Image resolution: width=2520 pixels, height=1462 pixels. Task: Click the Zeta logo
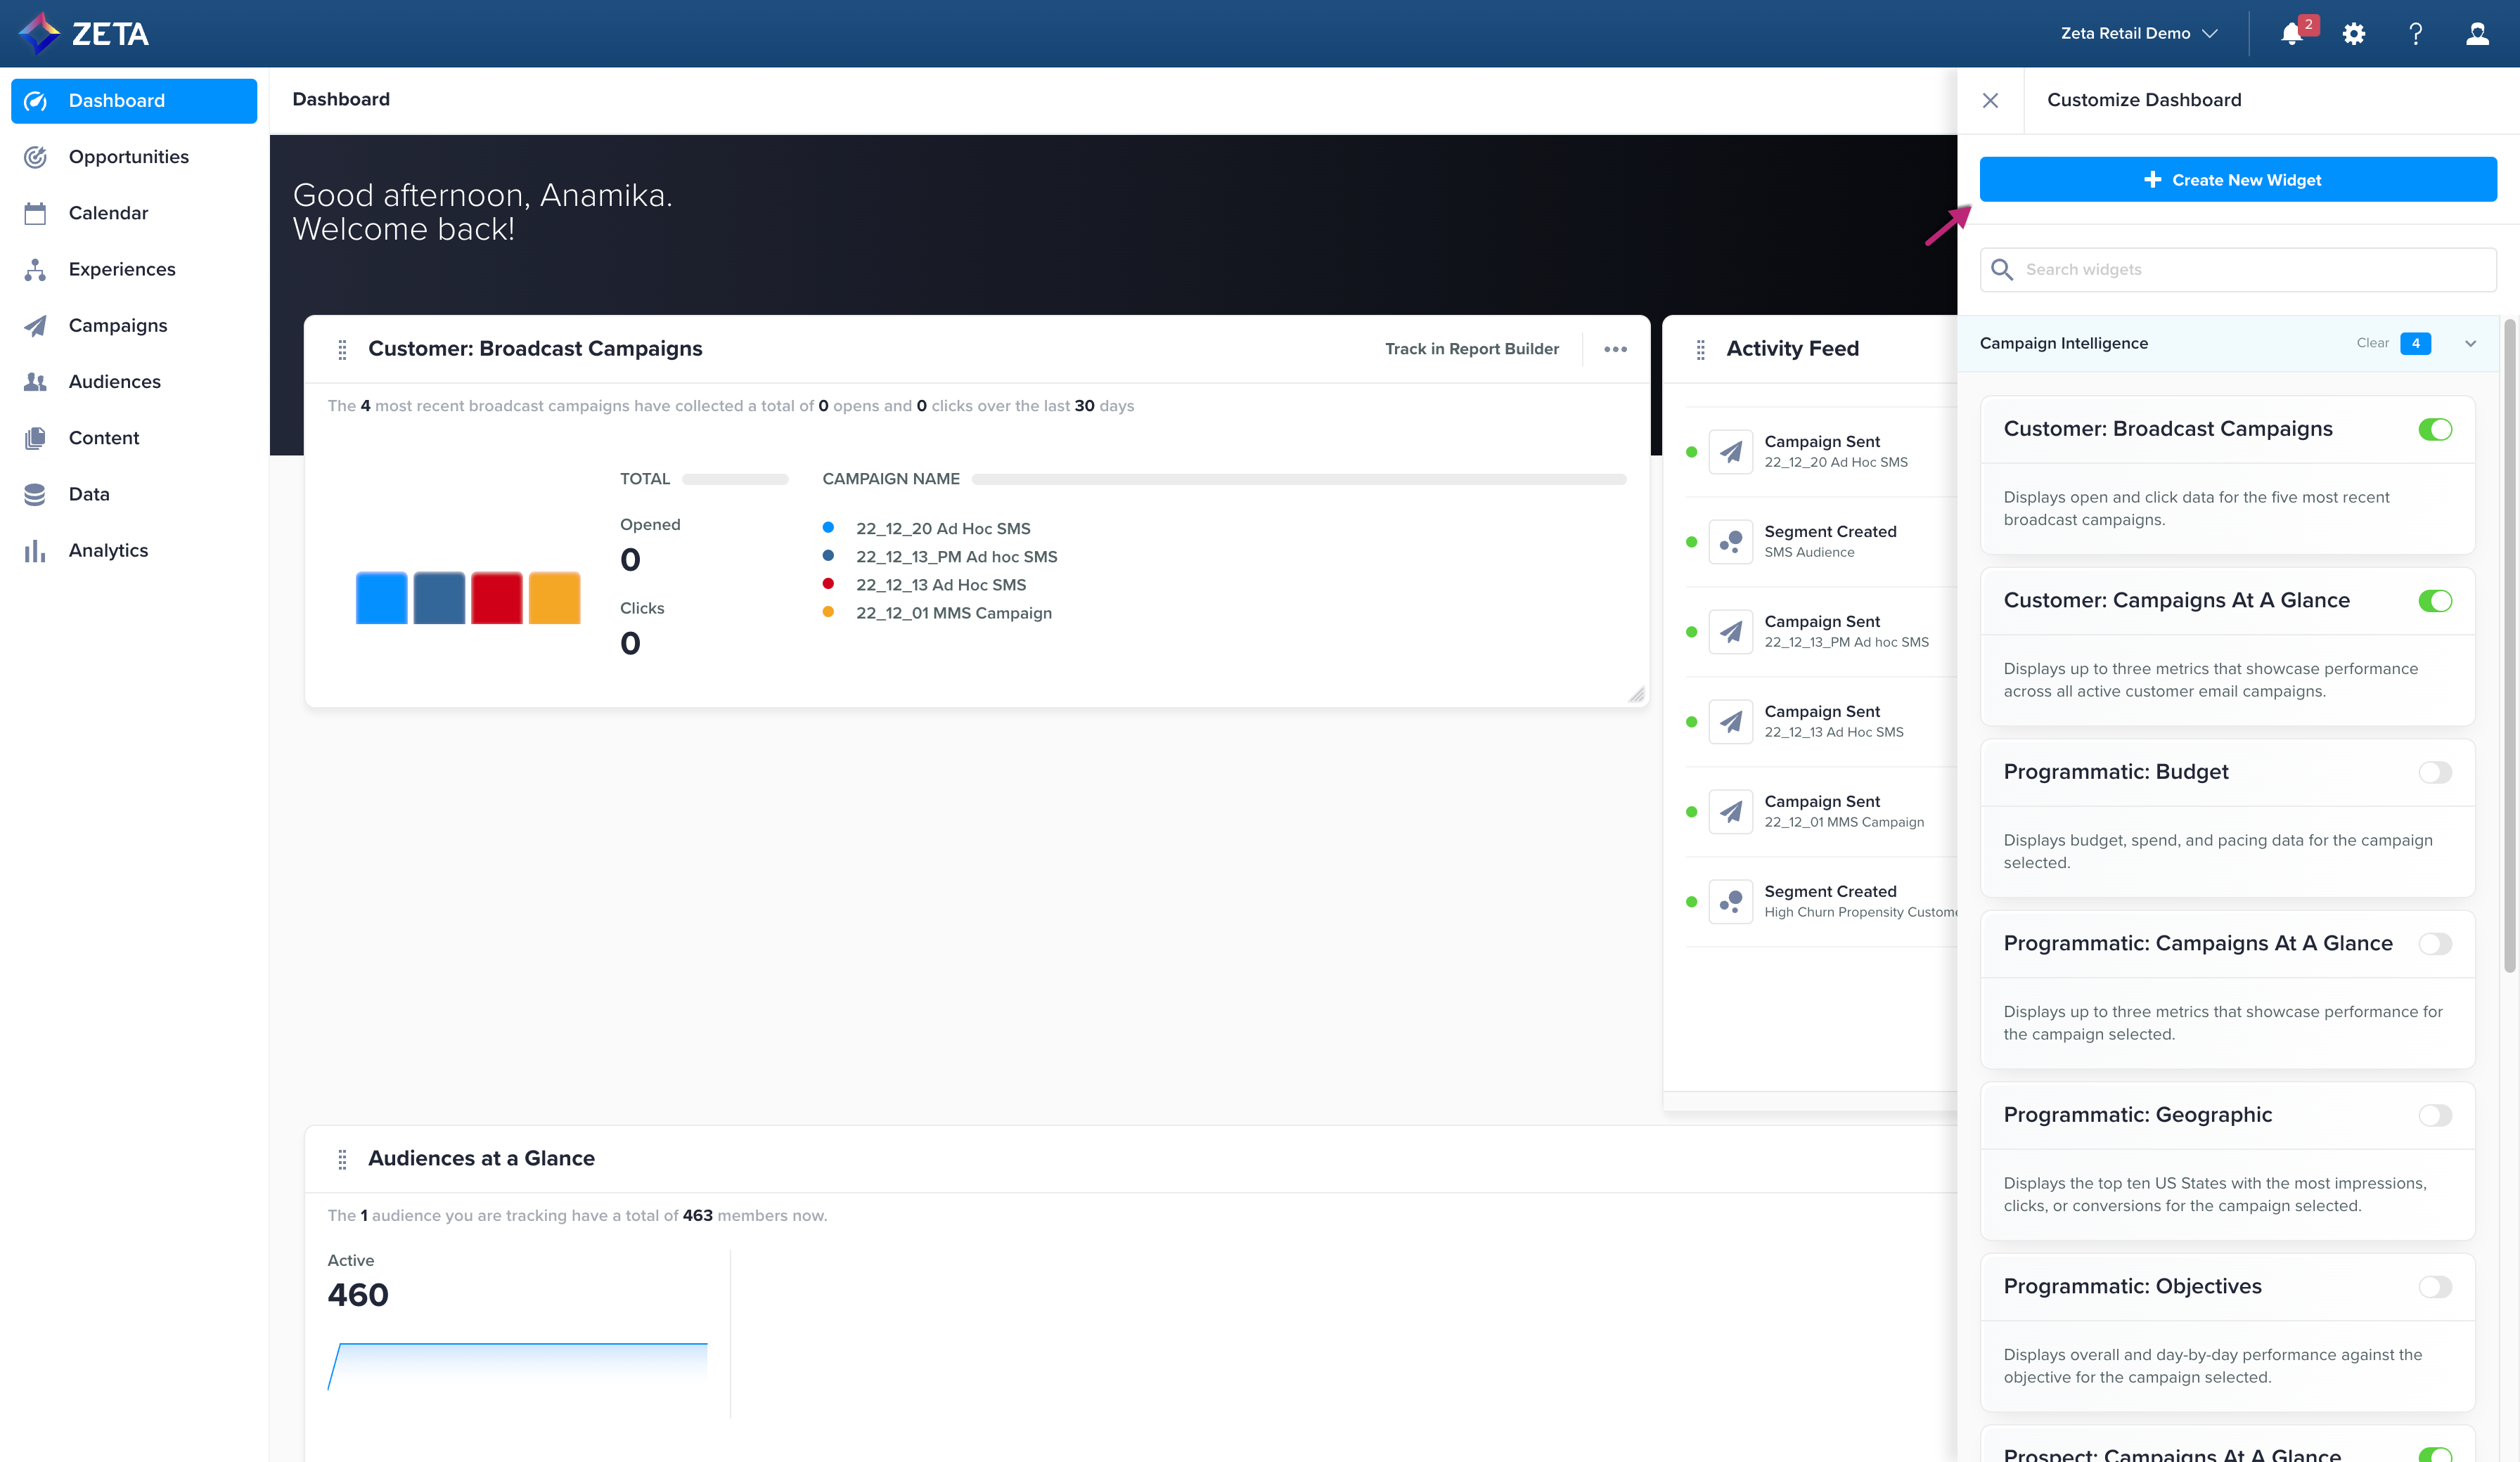coord(84,33)
